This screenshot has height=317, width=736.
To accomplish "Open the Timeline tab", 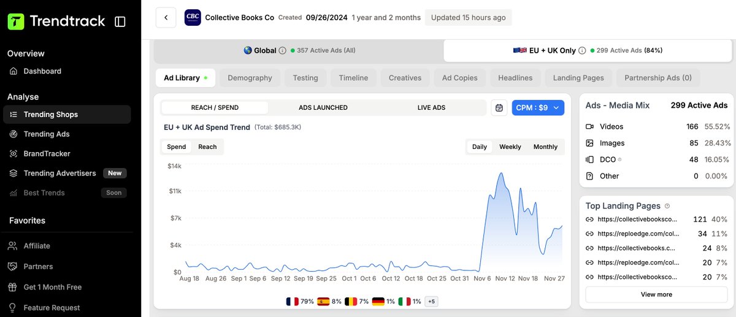I will point(353,78).
